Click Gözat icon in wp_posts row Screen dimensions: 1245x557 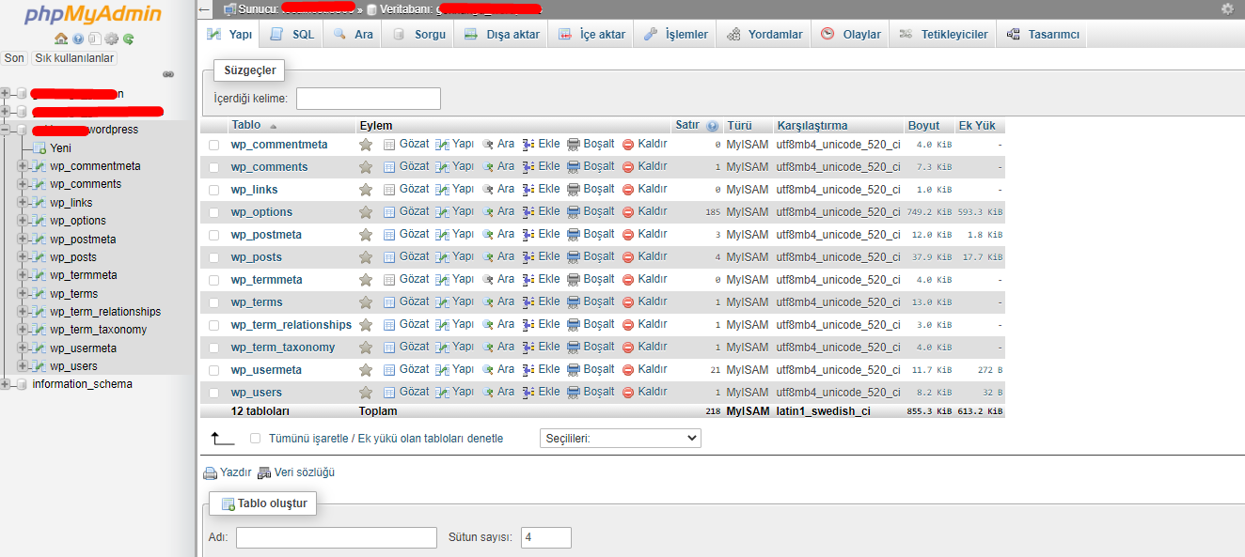[389, 257]
